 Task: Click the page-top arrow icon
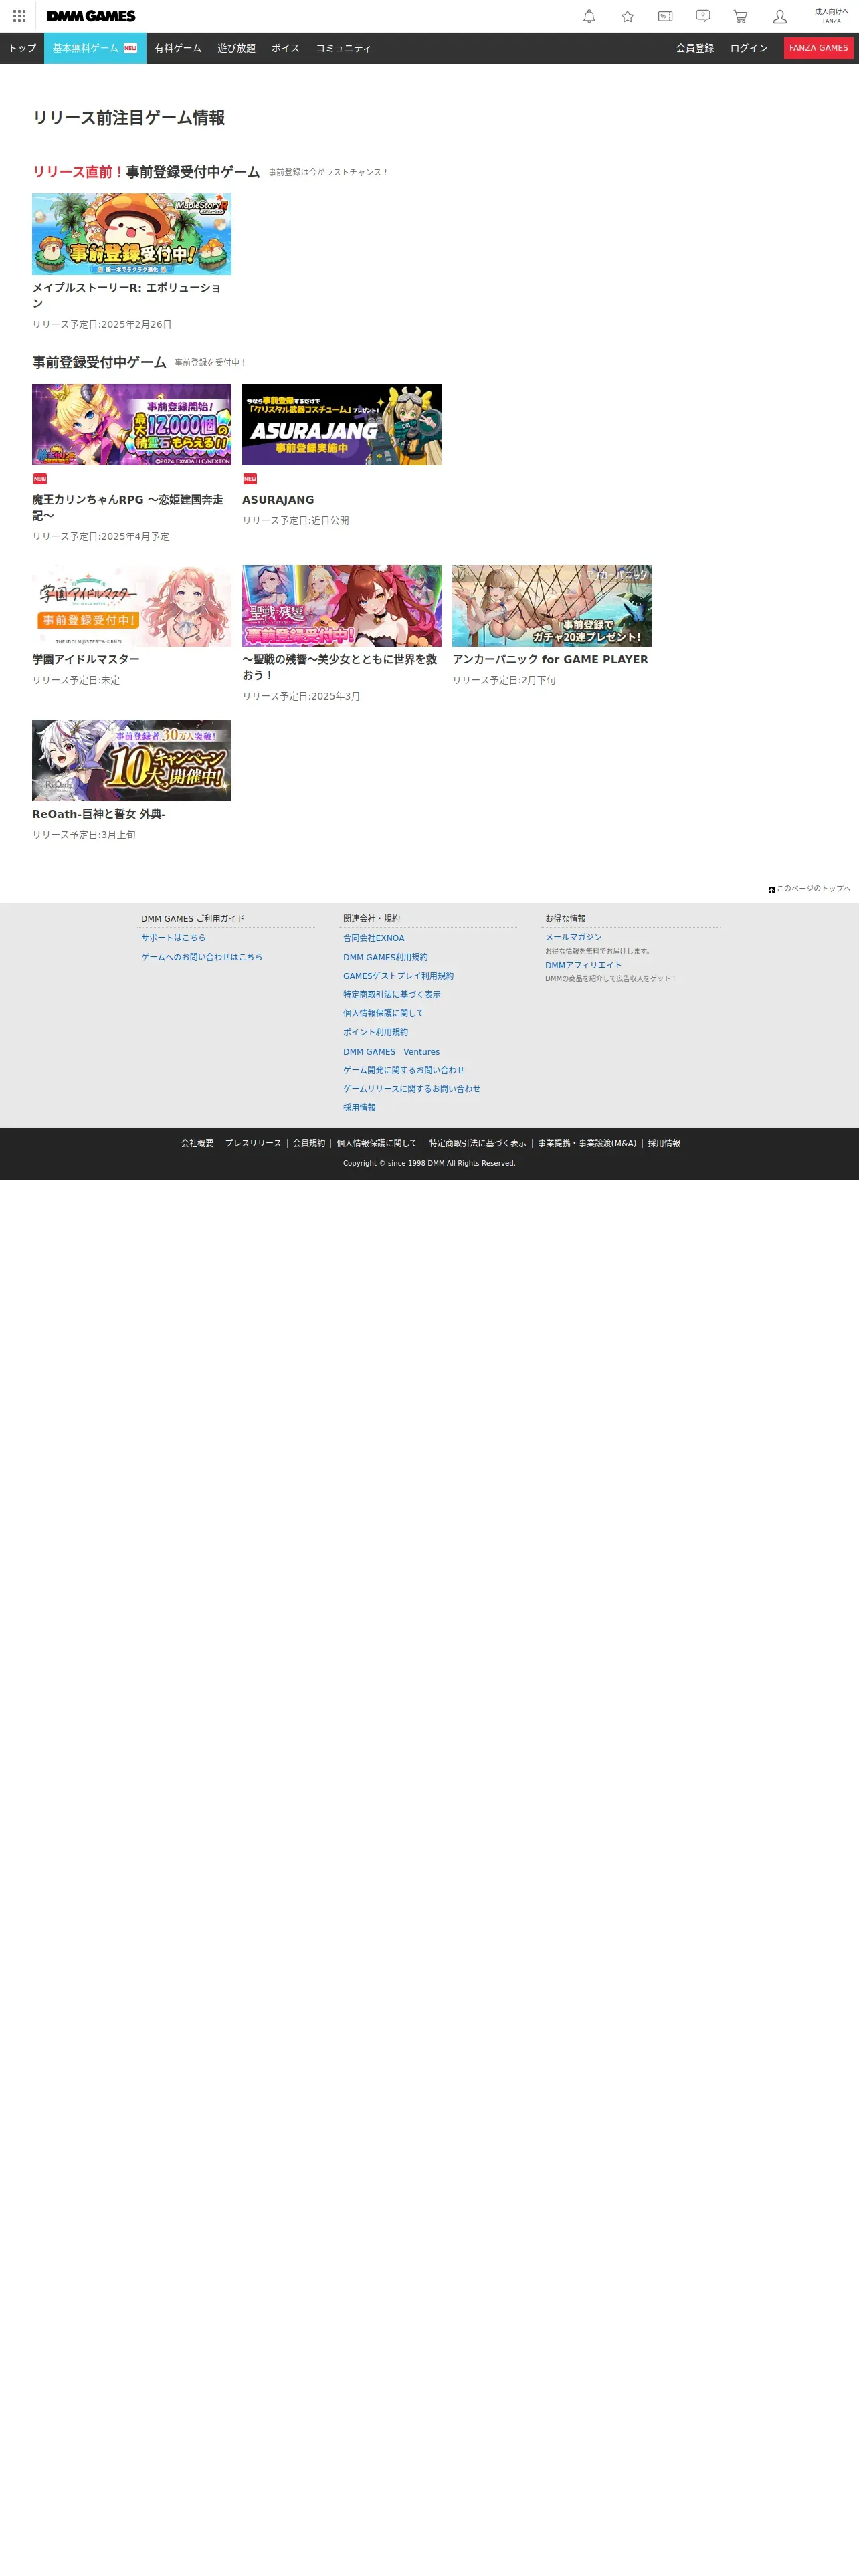click(x=771, y=890)
